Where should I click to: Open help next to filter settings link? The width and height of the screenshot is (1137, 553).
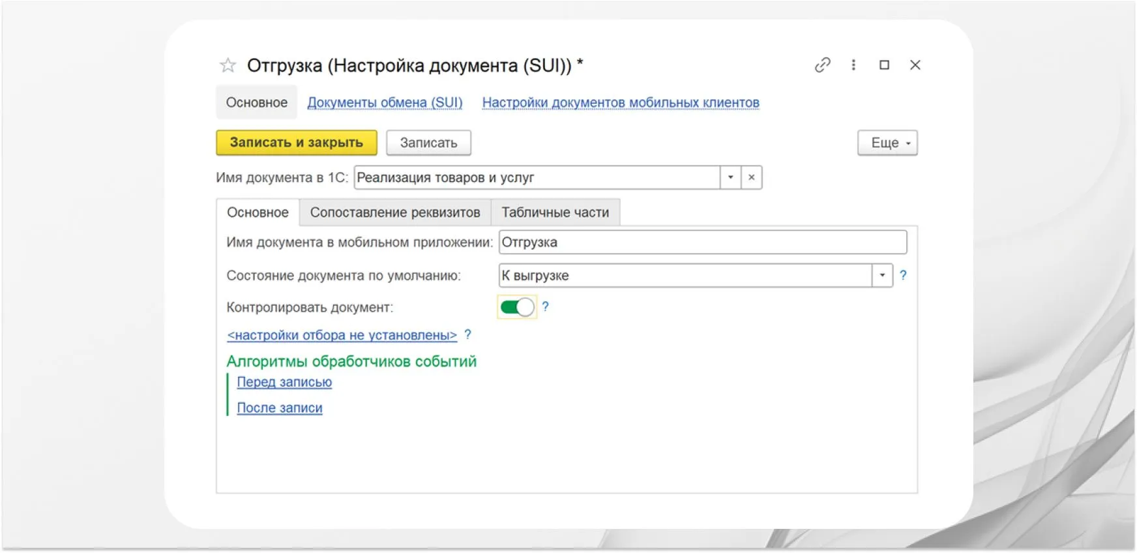[467, 335]
